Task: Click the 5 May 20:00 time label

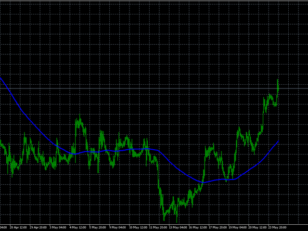Action: pyautogui.click(x=98, y=228)
